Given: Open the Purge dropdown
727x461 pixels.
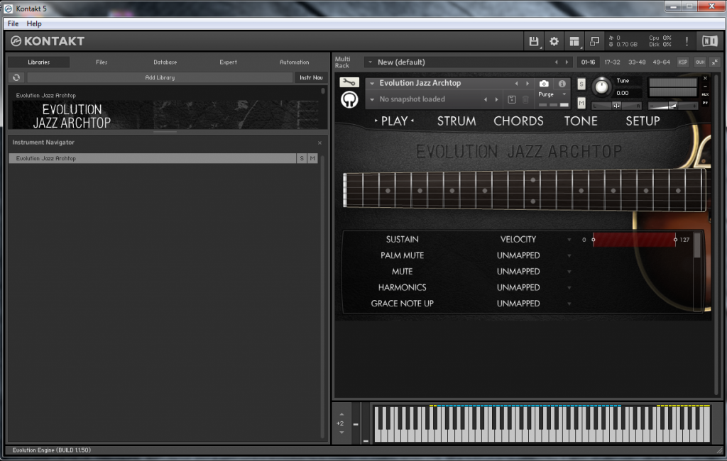Looking at the screenshot, I should tap(552, 94).
